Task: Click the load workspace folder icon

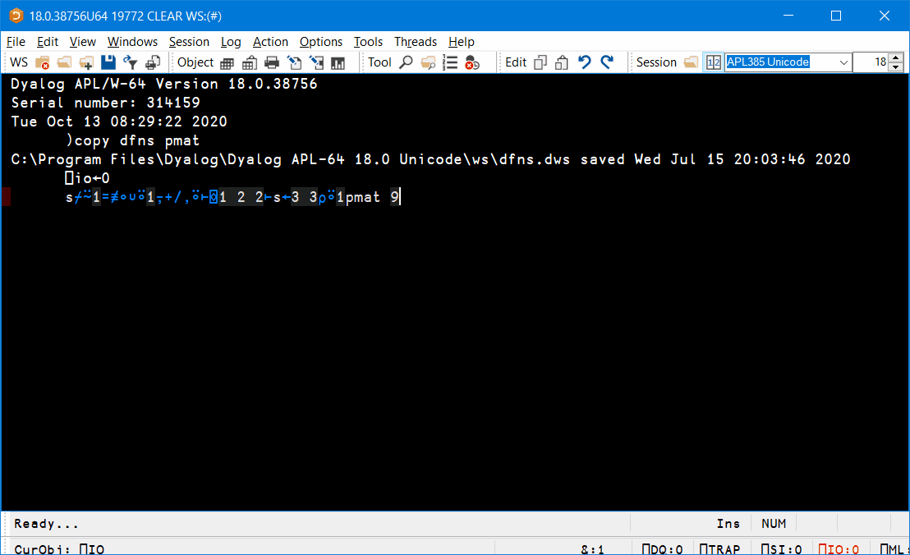Action: click(x=64, y=62)
